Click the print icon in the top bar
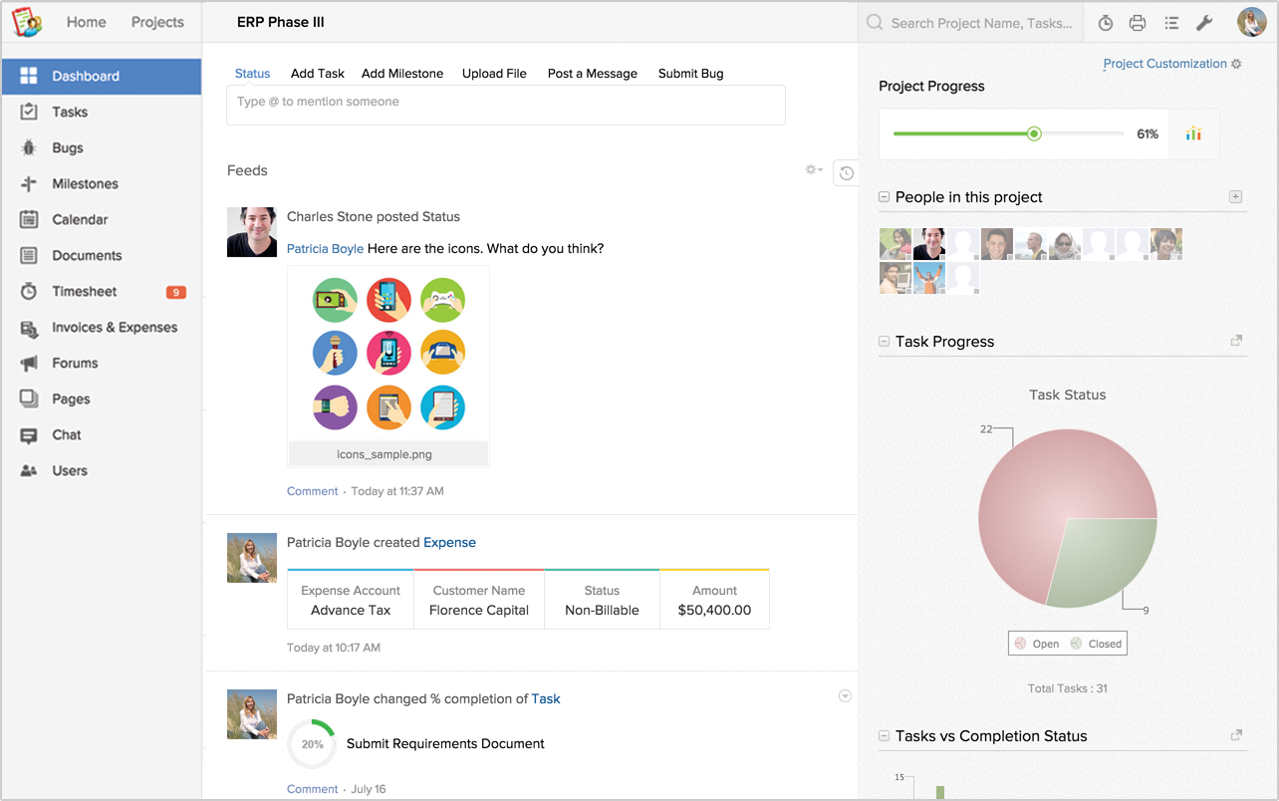 pos(1139,22)
